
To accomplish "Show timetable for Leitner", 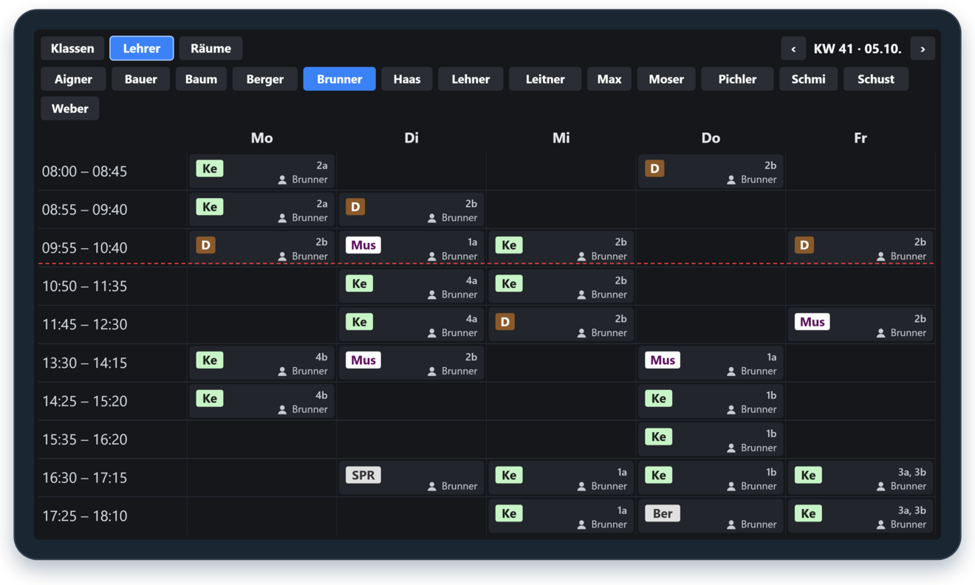I will pos(545,79).
